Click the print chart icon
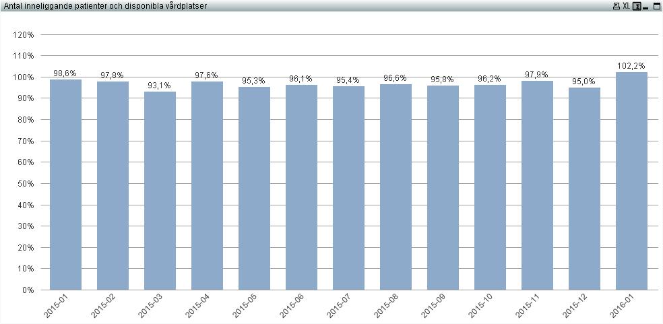This screenshot has height=324, width=663. pyautogui.click(x=617, y=6)
